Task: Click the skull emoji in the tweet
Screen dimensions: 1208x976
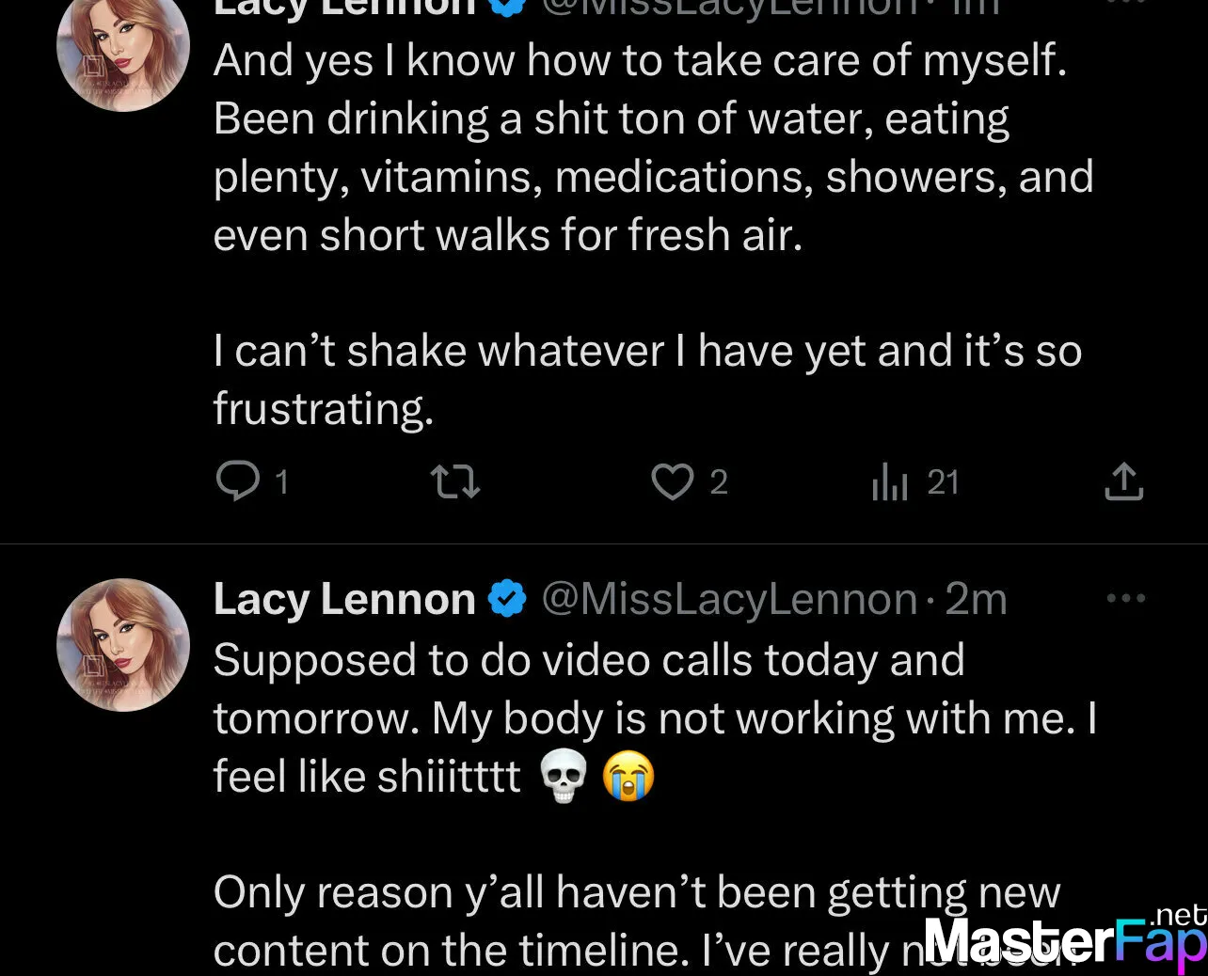Action: tap(564, 779)
